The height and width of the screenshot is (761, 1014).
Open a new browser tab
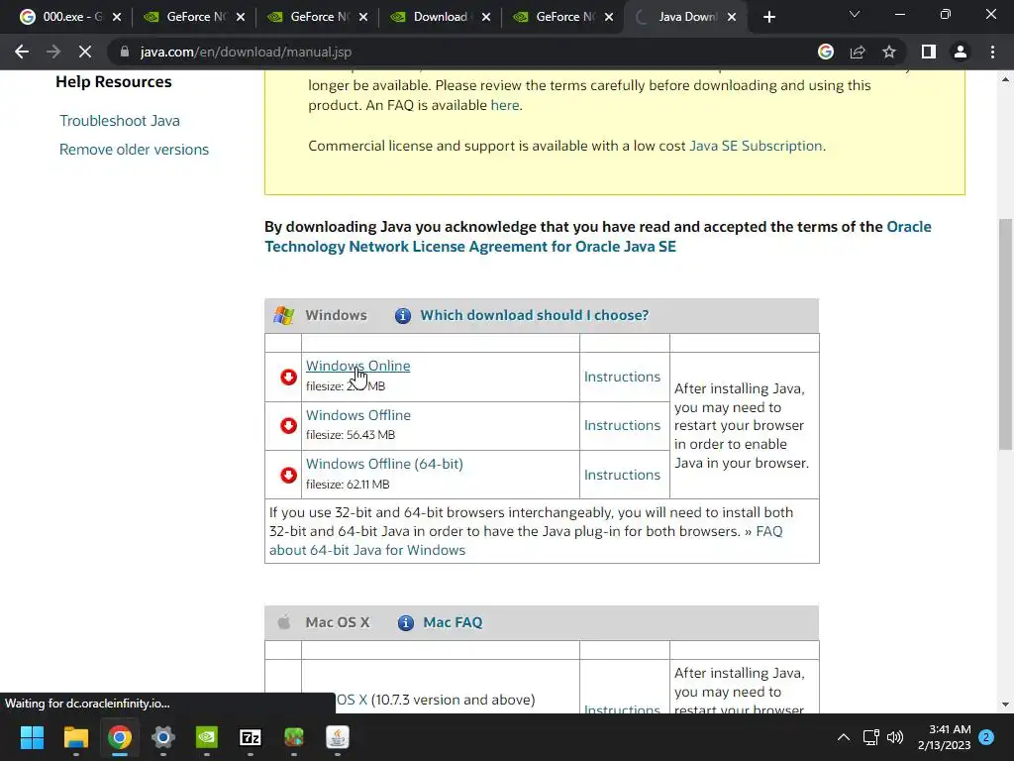click(x=768, y=17)
